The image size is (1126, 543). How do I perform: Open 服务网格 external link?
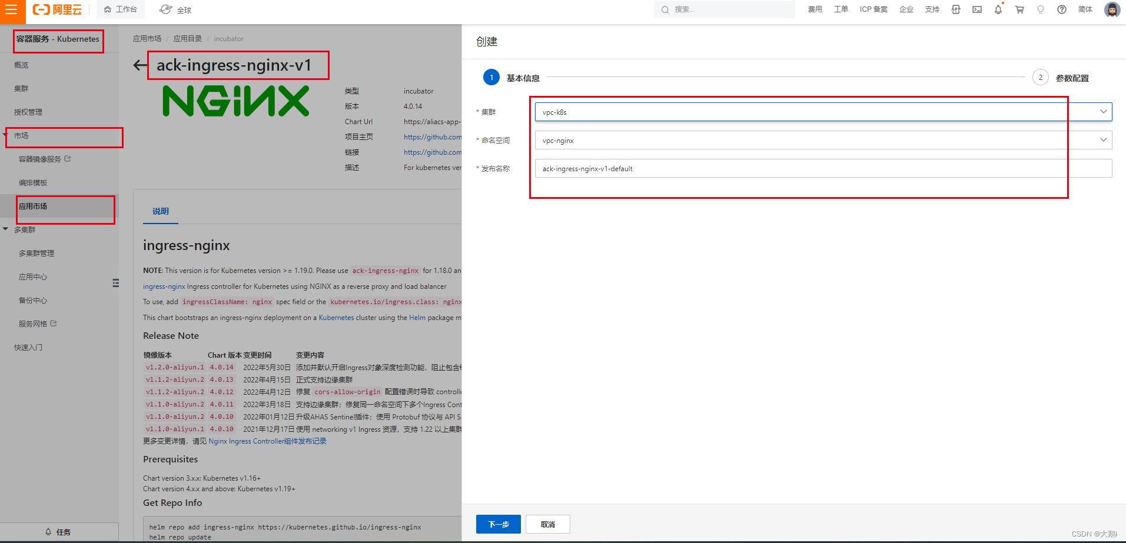38,324
